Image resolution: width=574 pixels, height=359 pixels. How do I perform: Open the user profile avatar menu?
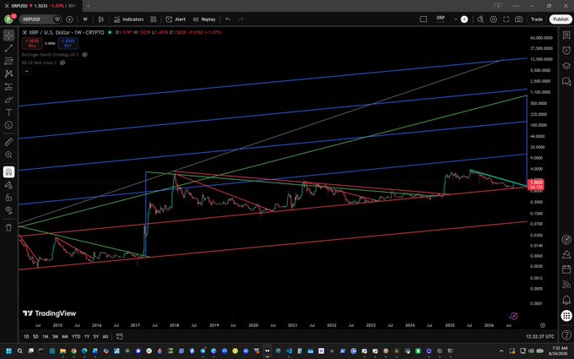click(x=8, y=19)
